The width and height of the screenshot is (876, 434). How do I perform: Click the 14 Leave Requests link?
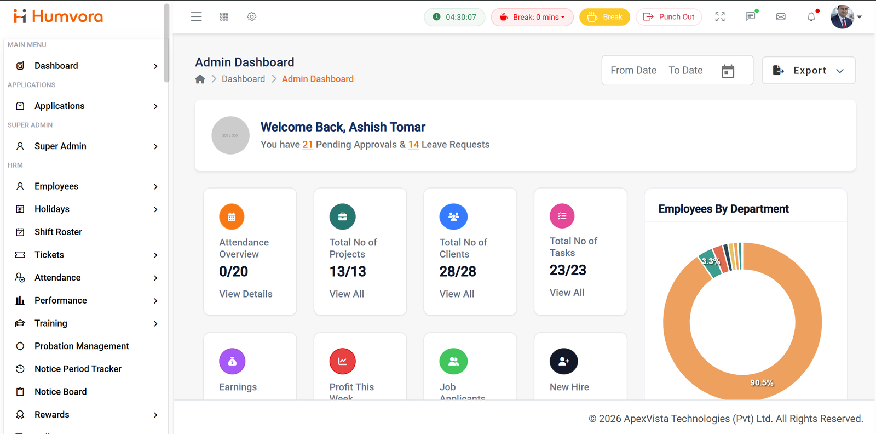click(x=413, y=145)
